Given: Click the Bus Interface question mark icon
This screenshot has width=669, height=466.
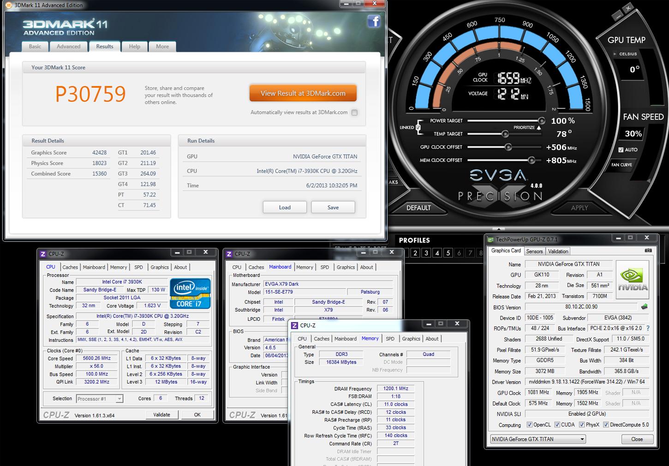Looking at the screenshot, I should click(648, 329).
